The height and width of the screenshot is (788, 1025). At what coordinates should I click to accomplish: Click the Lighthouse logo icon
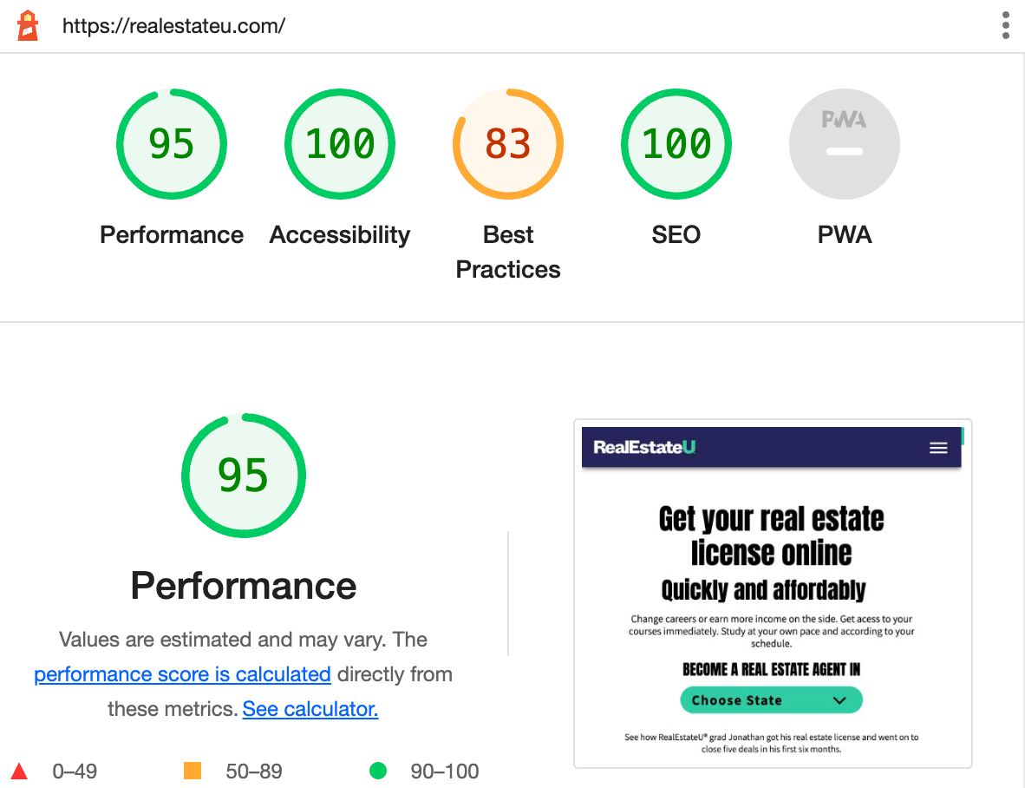29,25
